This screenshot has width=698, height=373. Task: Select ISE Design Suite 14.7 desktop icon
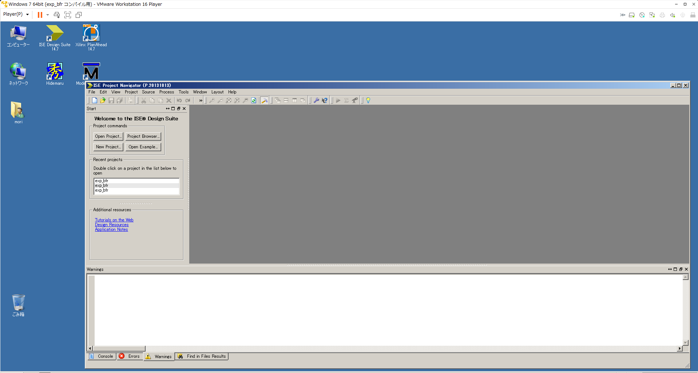tap(55, 38)
